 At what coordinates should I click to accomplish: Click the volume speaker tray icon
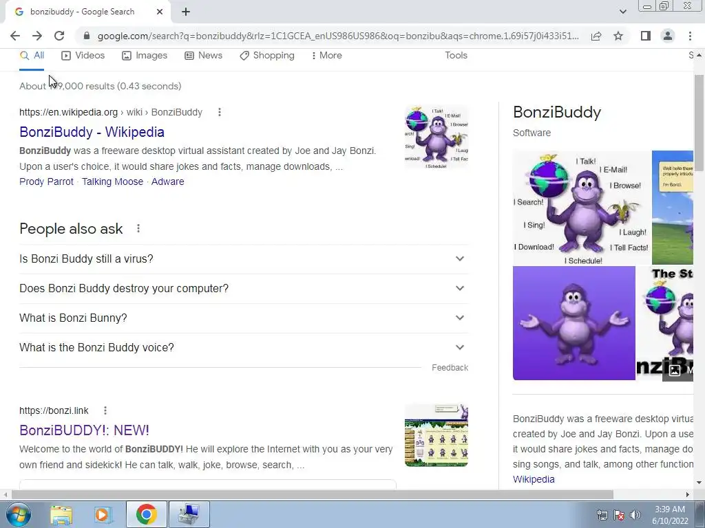click(635, 515)
